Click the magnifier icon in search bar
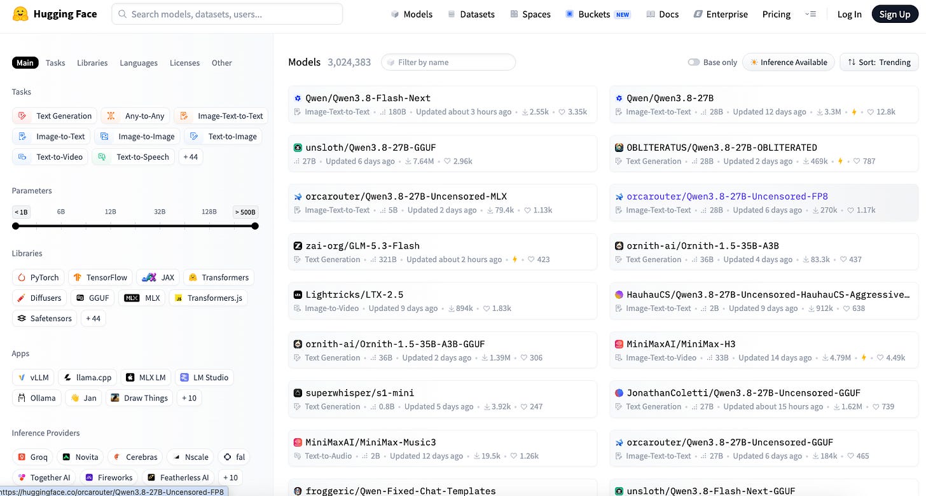Image resolution: width=926 pixels, height=496 pixels. click(122, 14)
